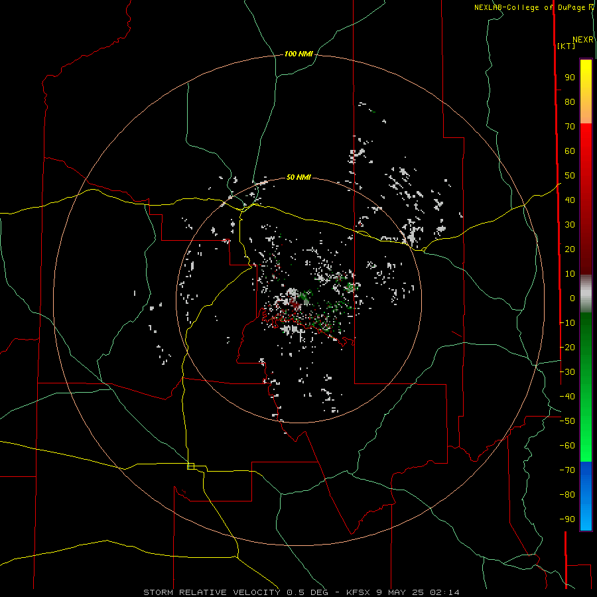Click the "10" value on velocity scale
The width and height of the screenshot is (597, 597).
(570, 274)
